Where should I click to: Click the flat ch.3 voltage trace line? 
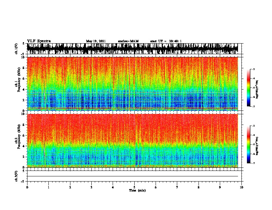point(133,176)
